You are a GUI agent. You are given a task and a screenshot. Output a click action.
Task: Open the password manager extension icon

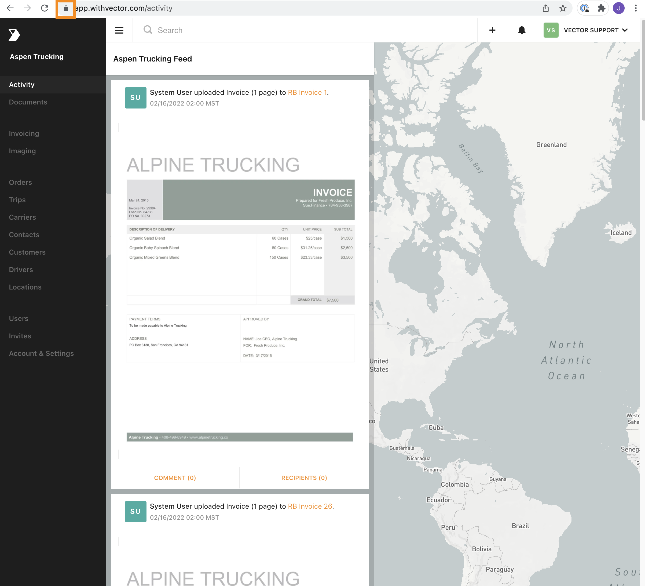[585, 8]
